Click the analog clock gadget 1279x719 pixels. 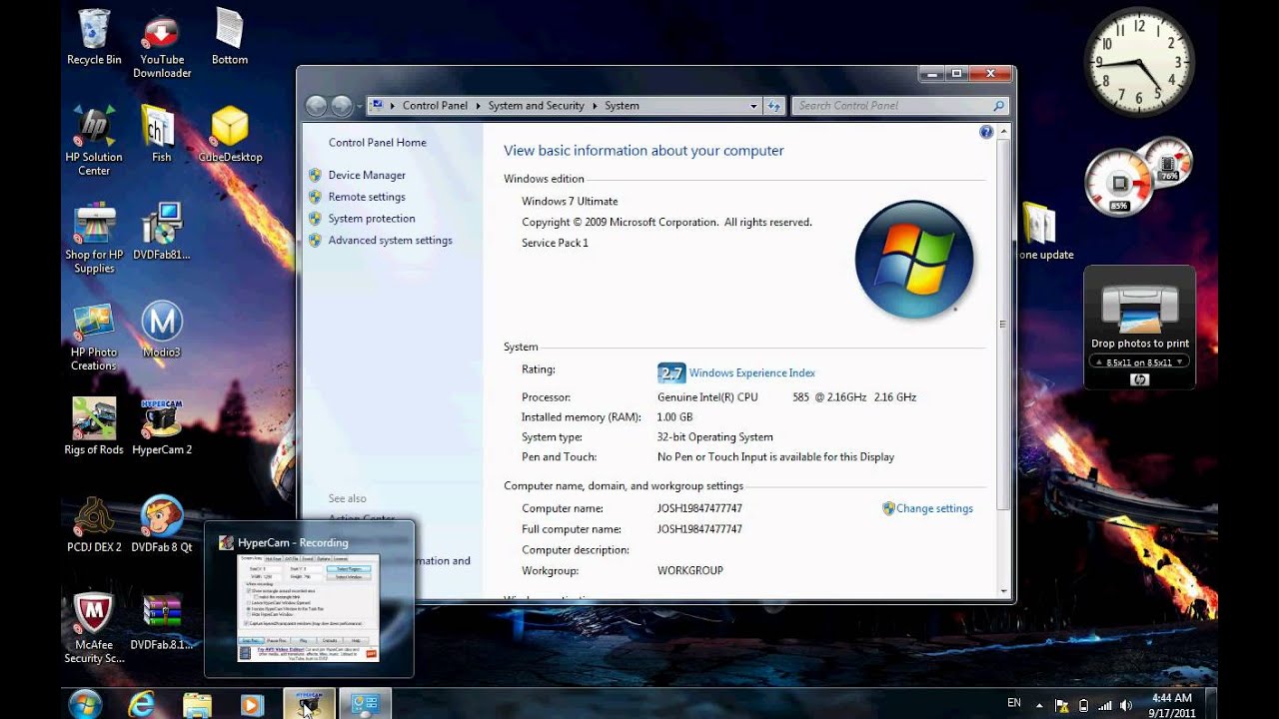tap(1139, 61)
